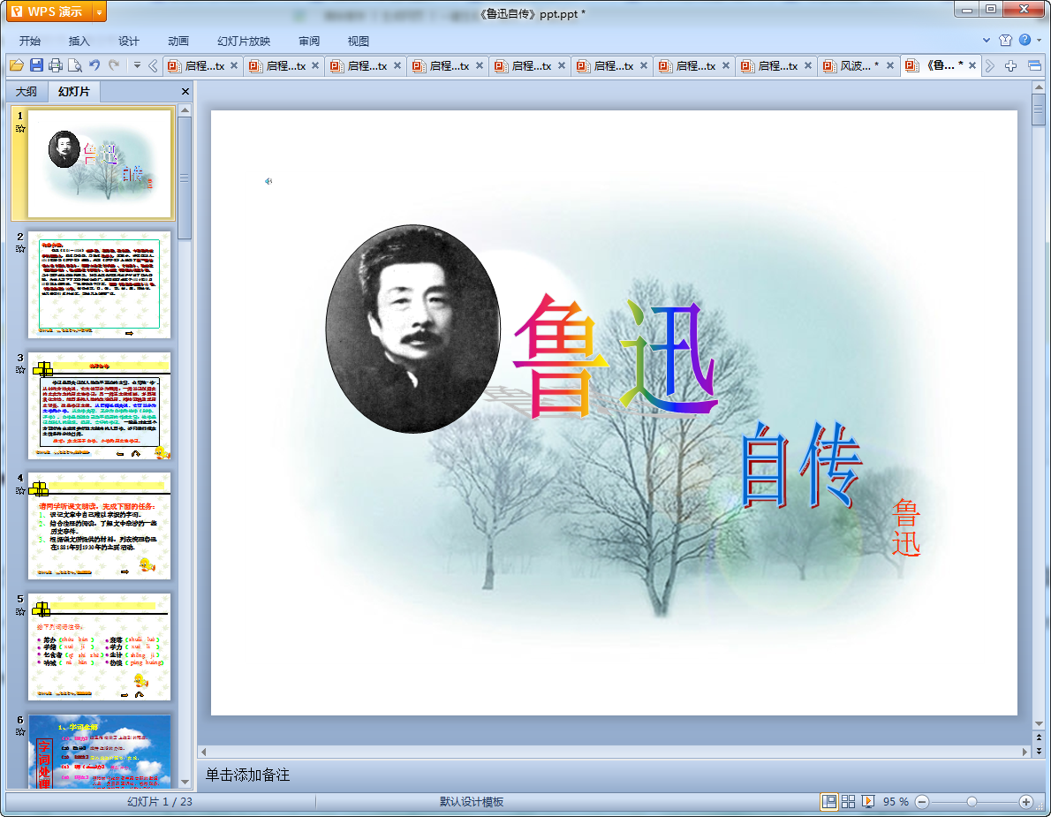Click the animation star icon under slide 3
The width and height of the screenshot is (1051, 817).
[x=21, y=370]
